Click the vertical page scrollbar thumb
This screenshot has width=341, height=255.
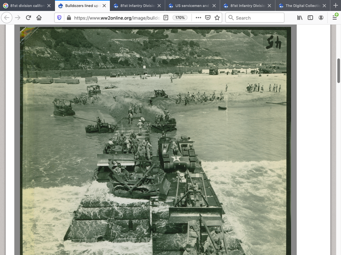pyautogui.click(x=339, y=70)
